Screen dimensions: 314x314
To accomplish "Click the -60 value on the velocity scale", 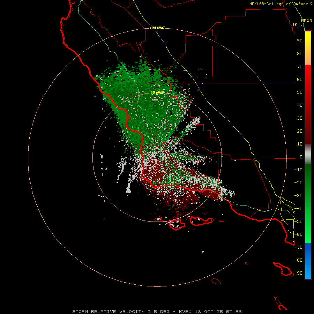I will pos(298,234).
